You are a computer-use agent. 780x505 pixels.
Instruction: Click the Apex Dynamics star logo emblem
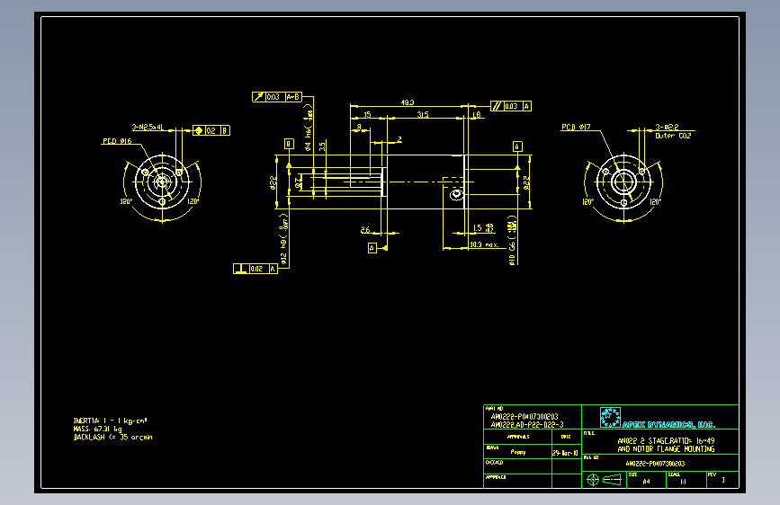tap(610, 418)
